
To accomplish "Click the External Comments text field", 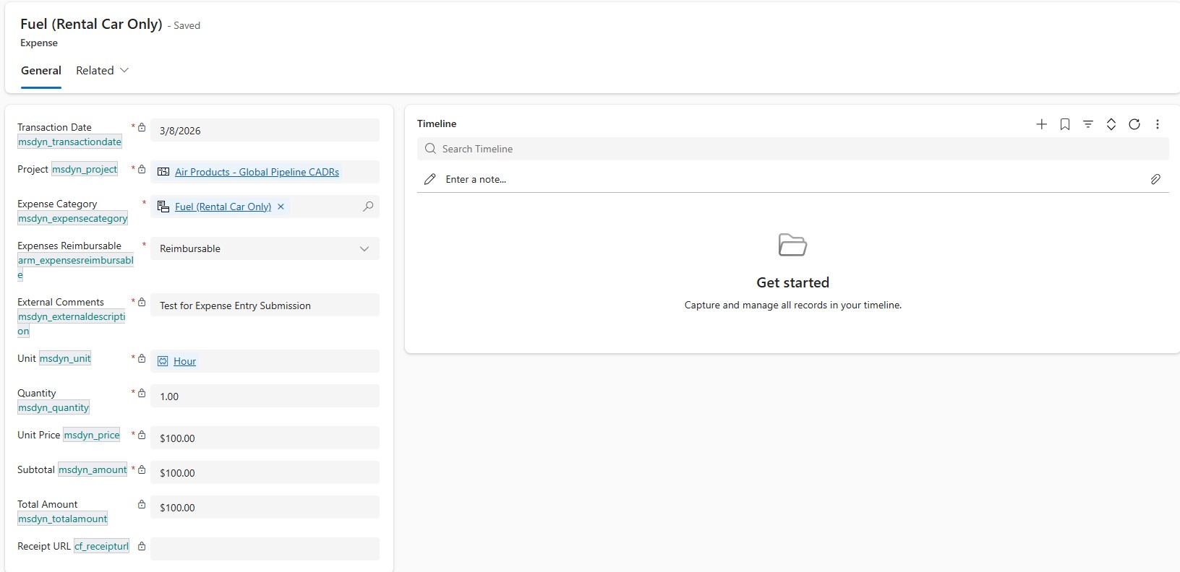I will 265,305.
